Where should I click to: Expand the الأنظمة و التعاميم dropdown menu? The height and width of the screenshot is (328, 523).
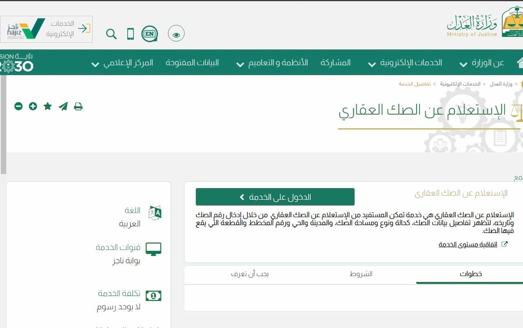275,63
